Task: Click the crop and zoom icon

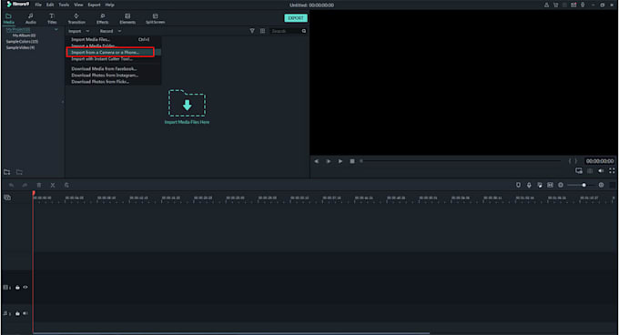Action: tap(66, 185)
